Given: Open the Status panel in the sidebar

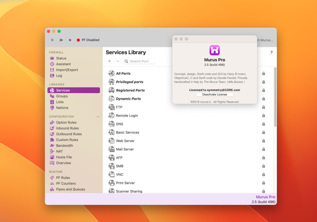Looking at the screenshot, I should (x=61, y=58).
